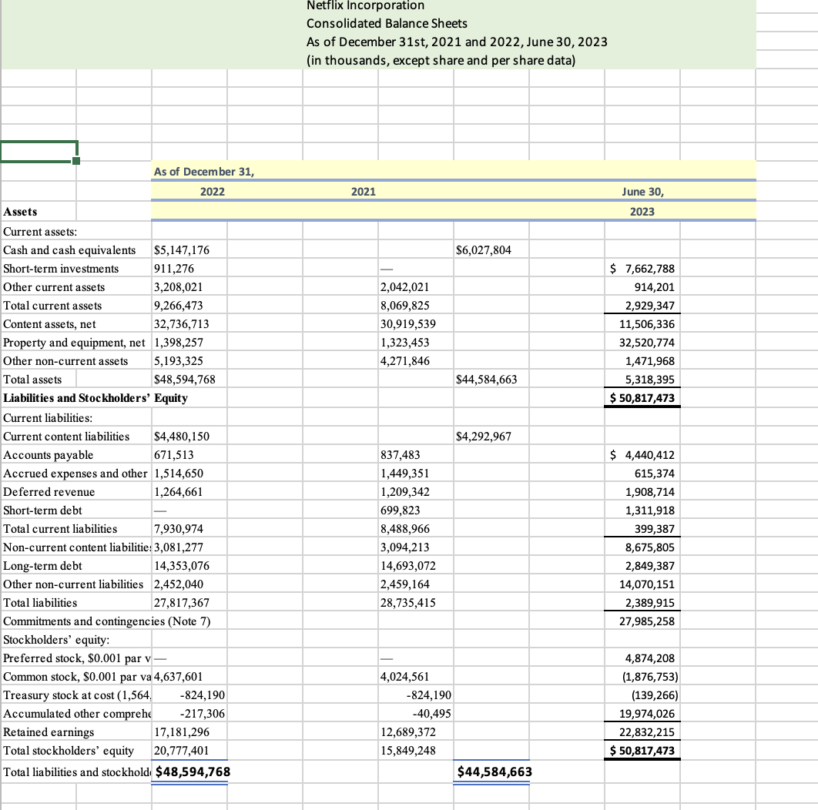Click the "Current assets:" row label

click(39, 231)
